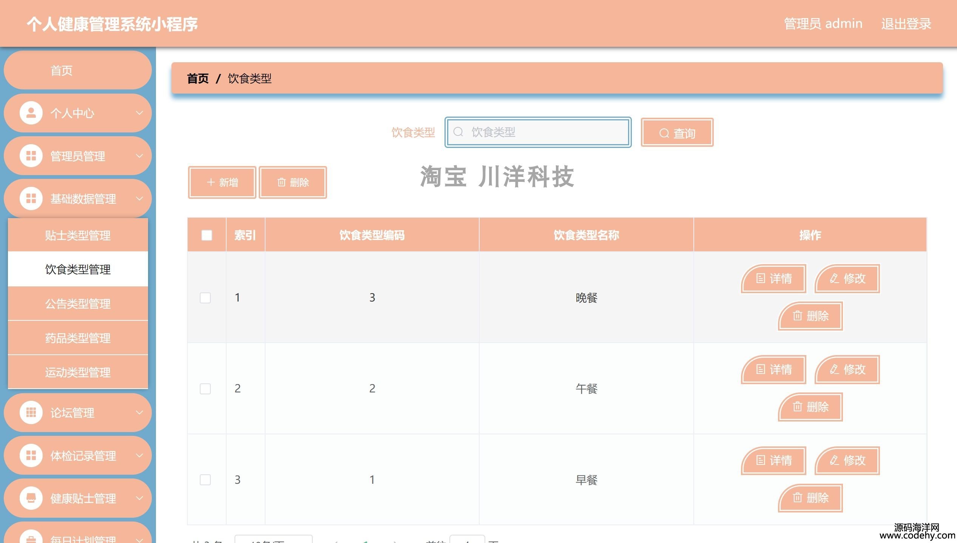Toggle the select-all checkbox in table header

[x=207, y=235]
